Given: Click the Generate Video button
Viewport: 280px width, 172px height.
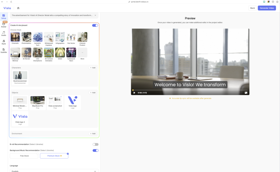Looking at the screenshot, I should [x=267, y=8].
